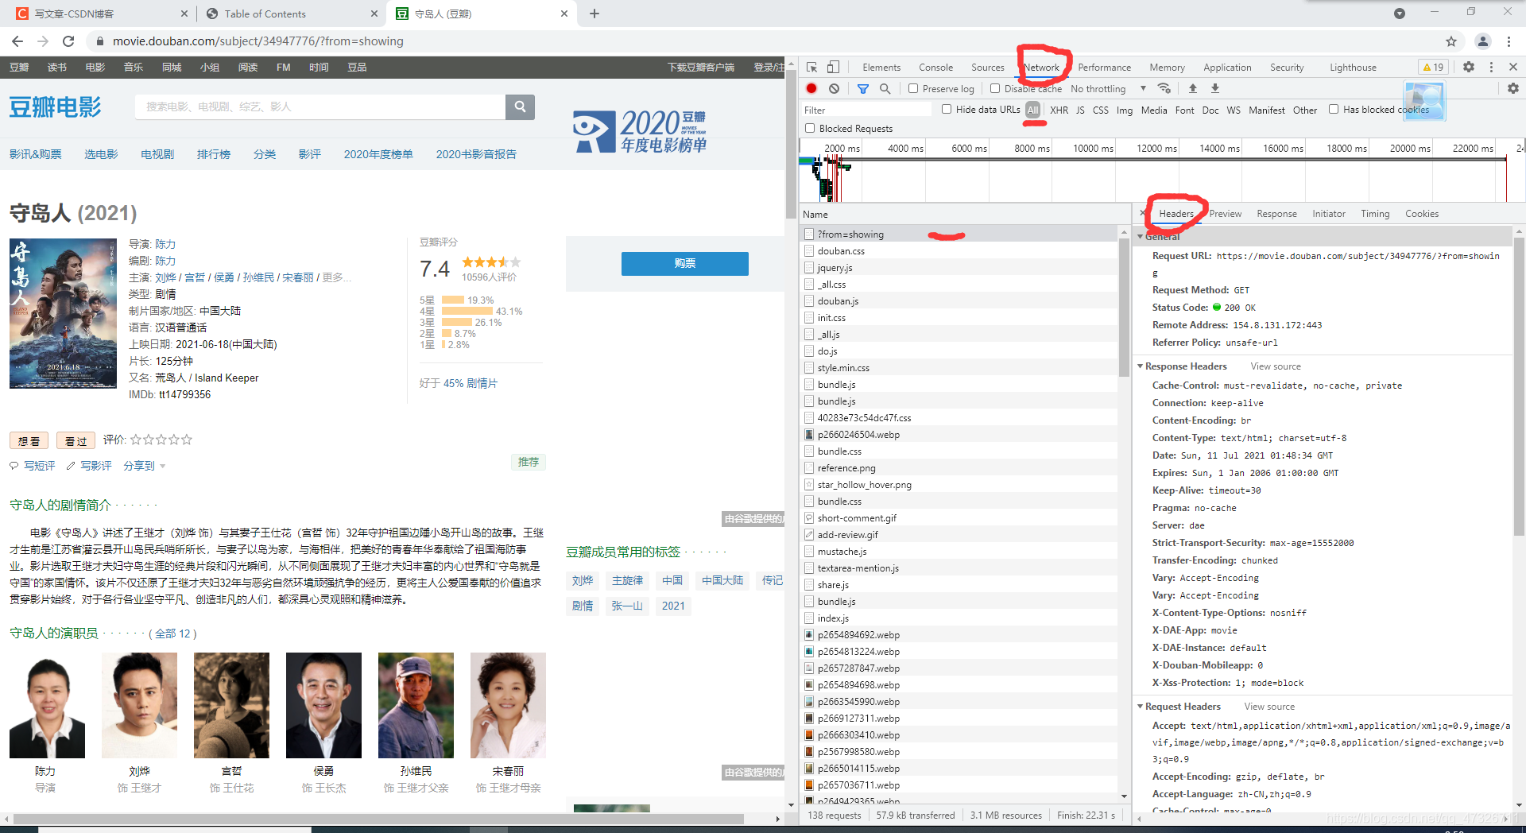Close the request details pane
Viewport: 1526px width, 833px height.
[1143, 213]
